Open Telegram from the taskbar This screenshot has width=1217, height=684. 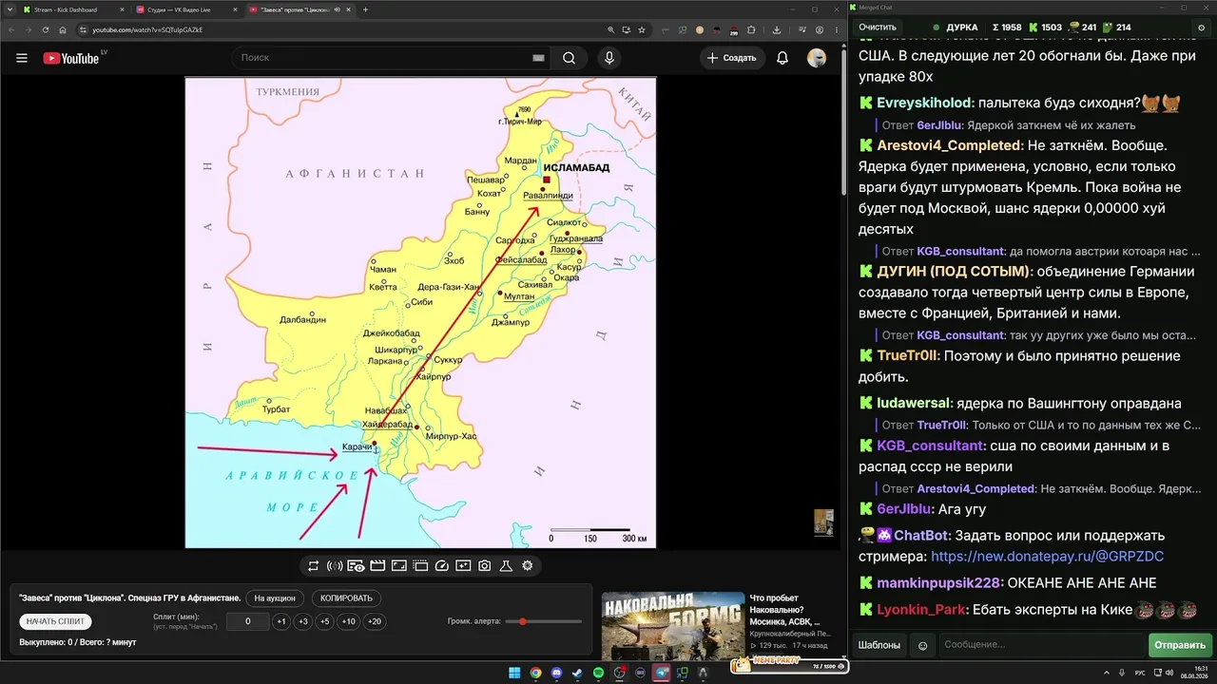pyautogui.click(x=661, y=673)
